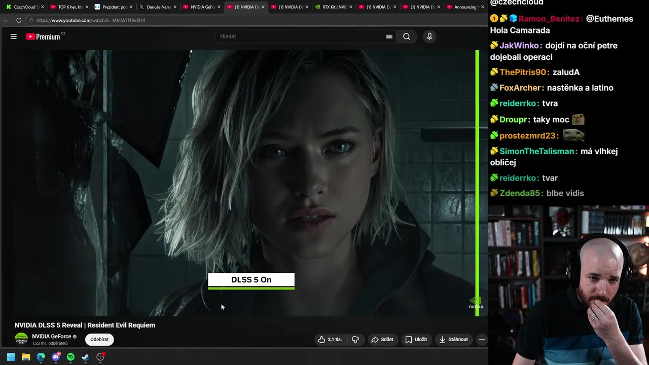Open Spotify from taskbar
This screenshot has height=365, width=649.
pos(70,357)
